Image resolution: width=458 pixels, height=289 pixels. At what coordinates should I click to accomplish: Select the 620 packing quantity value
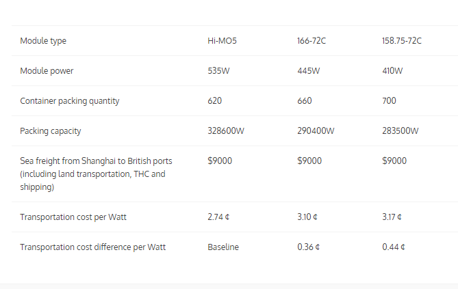click(x=214, y=101)
